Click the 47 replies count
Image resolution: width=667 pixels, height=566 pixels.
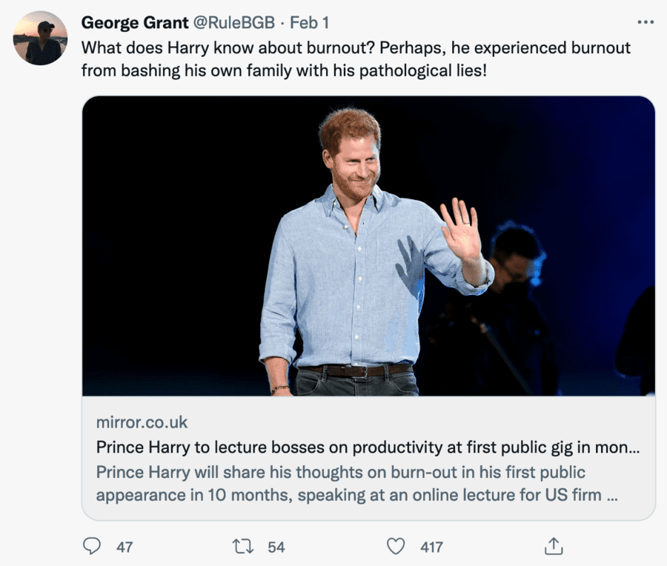coord(125,547)
